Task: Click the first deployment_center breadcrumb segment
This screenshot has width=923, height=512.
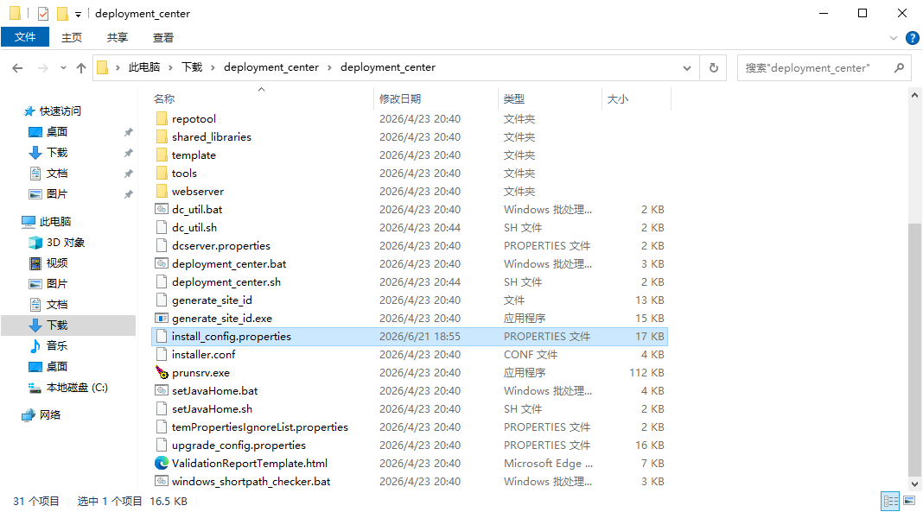Action: (271, 67)
